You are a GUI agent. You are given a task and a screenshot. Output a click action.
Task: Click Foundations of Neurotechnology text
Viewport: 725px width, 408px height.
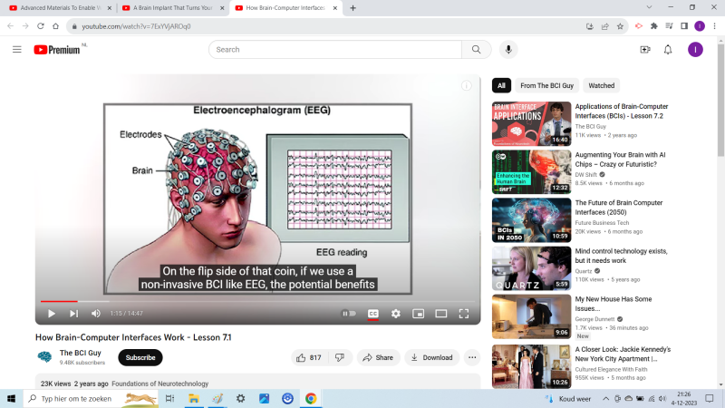click(x=160, y=384)
